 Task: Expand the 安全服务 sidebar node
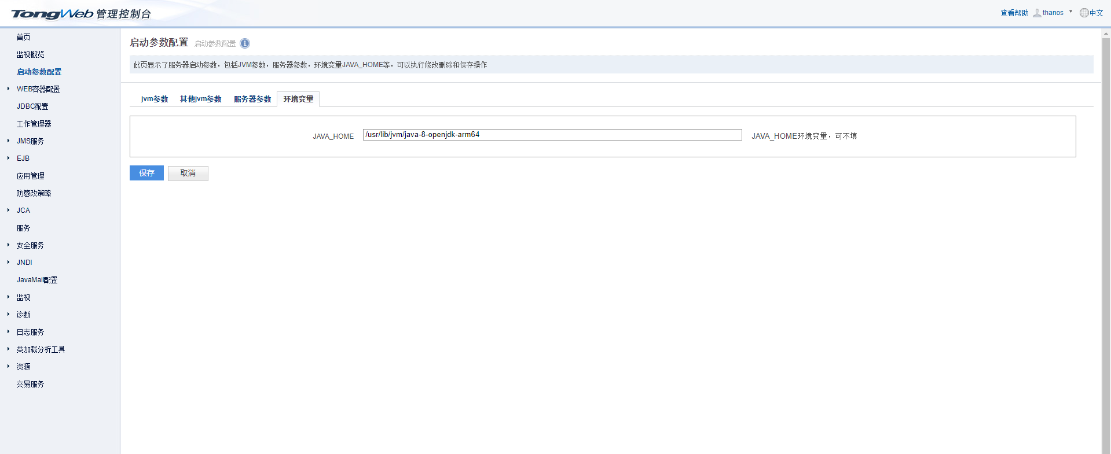click(8, 245)
